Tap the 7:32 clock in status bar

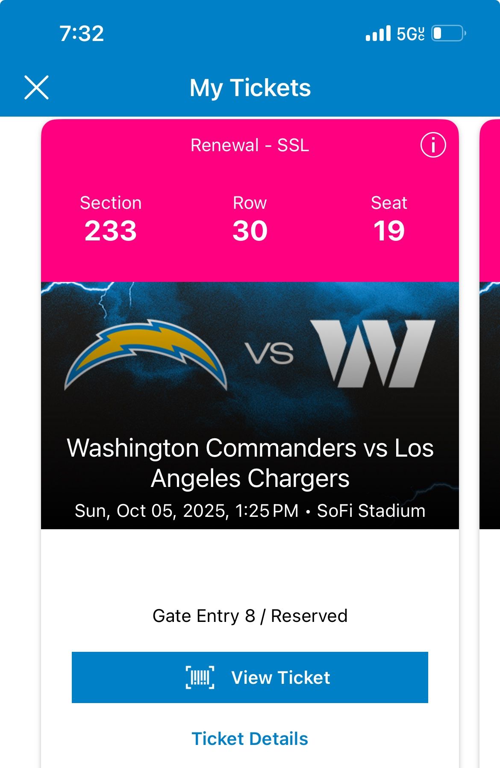82,33
